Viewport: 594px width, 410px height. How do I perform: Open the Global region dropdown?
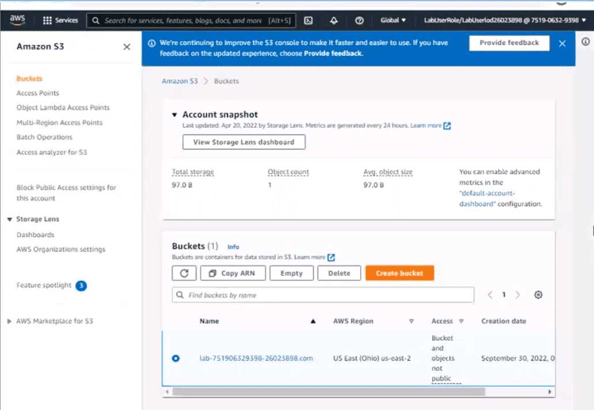click(x=393, y=20)
